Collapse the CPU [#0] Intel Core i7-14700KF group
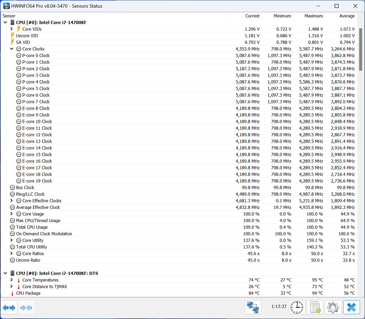Viewport: 365px width, 319px height. pyautogui.click(x=5, y=22)
